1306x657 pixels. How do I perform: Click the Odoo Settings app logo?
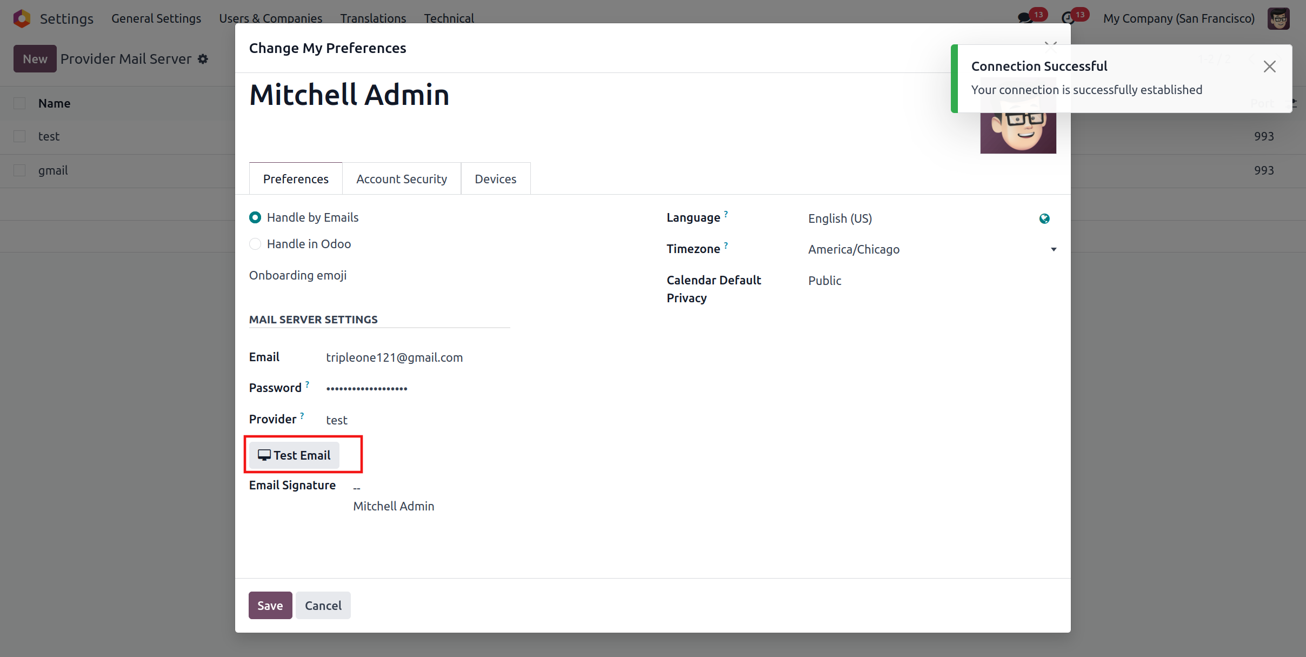(22, 18)
